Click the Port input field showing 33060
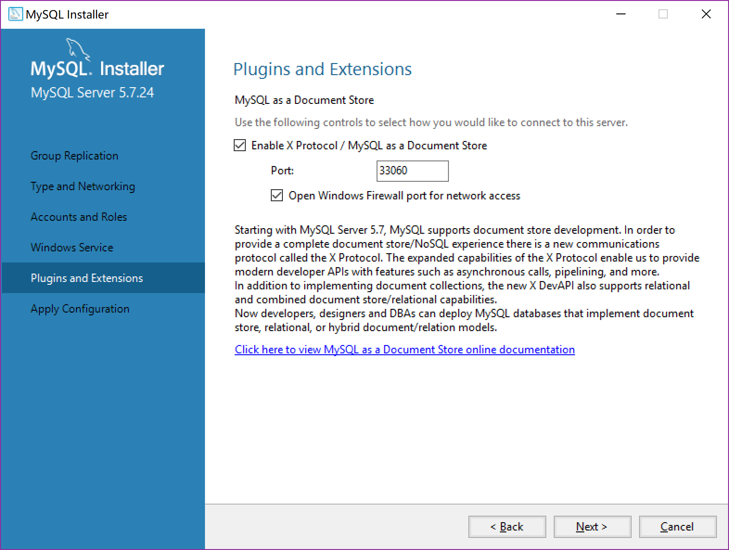The width and height of the screenshot is (729, 550). pos(412,171)
